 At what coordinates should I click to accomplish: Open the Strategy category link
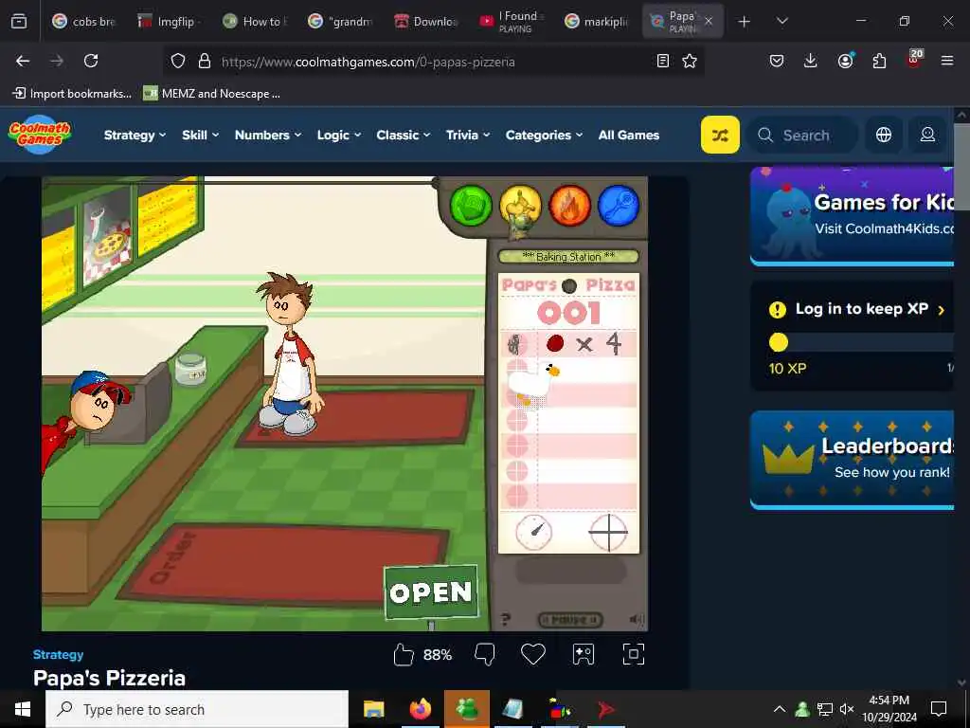(58, 654)
